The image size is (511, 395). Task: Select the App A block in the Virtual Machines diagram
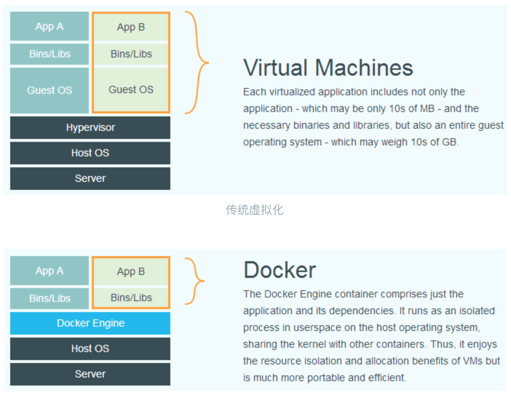pos(49,27)
